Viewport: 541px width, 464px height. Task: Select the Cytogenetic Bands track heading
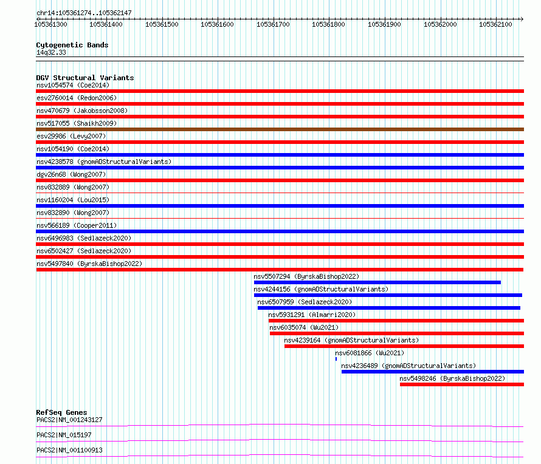click(72, 45)
